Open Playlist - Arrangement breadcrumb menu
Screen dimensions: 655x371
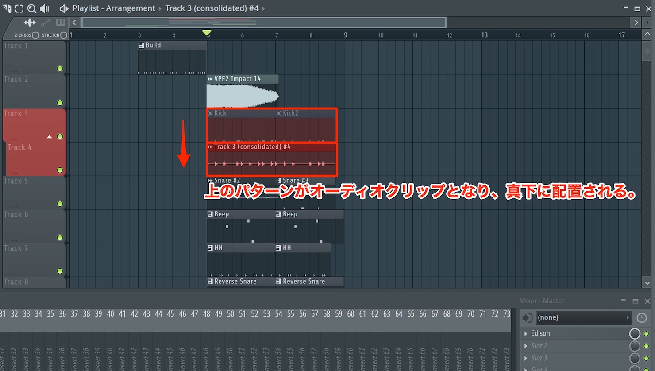coord(114,8)
